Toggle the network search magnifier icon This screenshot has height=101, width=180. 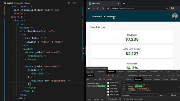[x=121, y=75]
